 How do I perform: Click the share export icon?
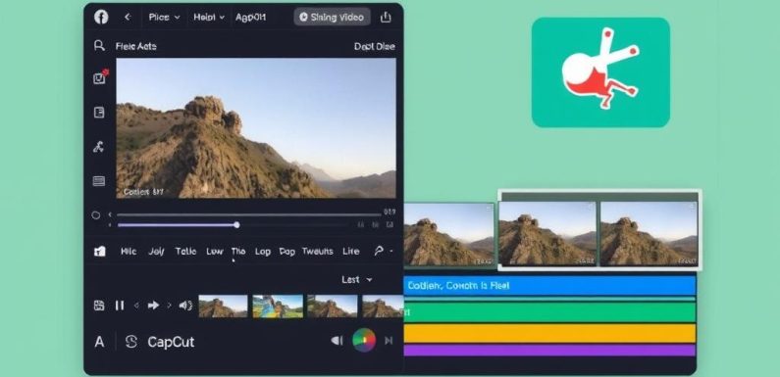386,18
